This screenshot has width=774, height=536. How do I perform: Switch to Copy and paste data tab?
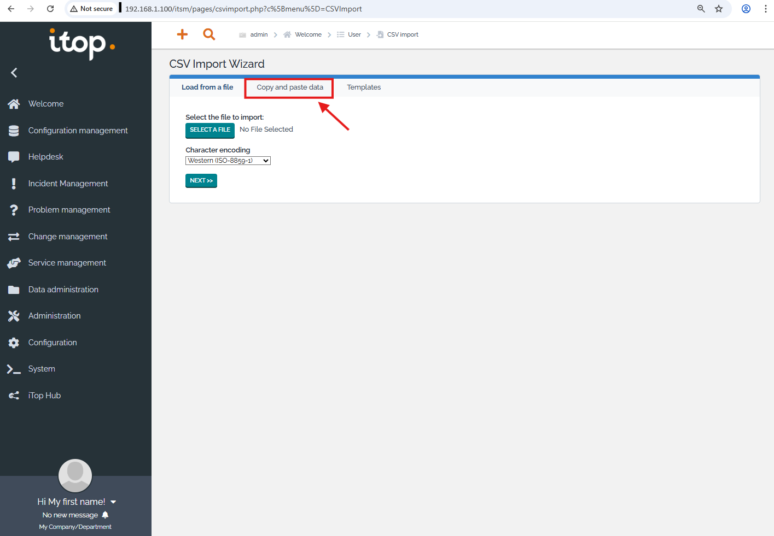pos(290,87)
